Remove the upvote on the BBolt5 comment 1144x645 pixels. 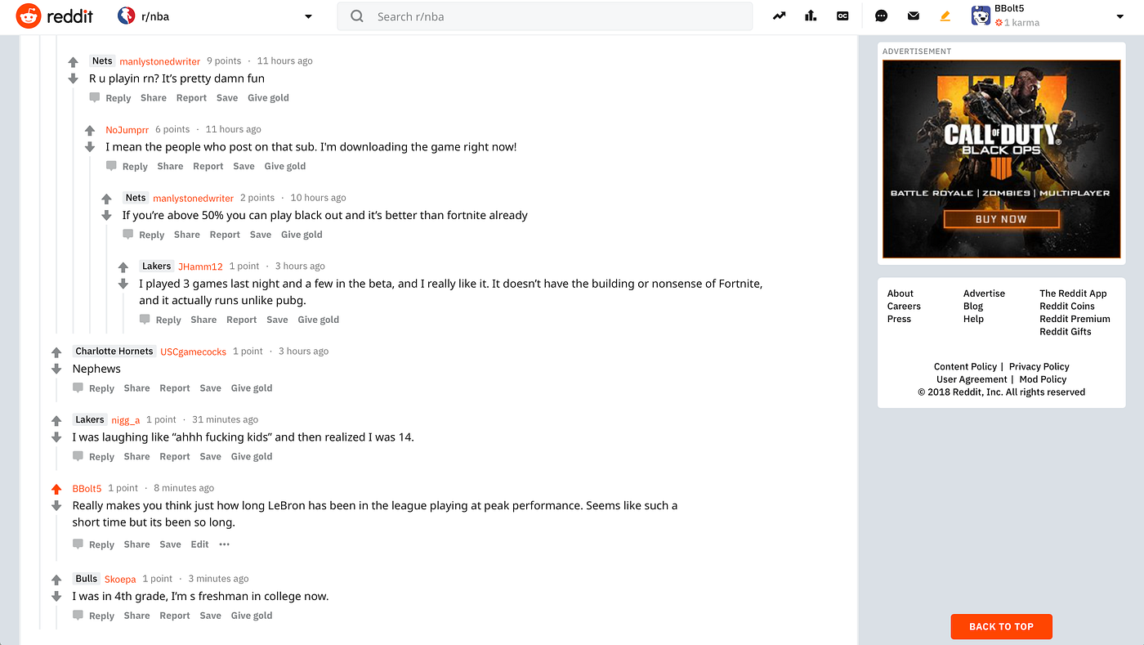coord(56,489)
